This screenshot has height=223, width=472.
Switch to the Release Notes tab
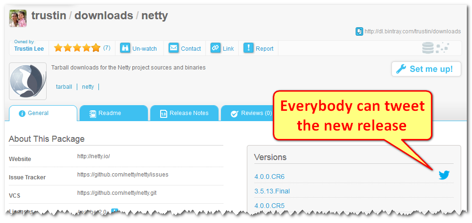pyautogui.click(x=184, y=113)
